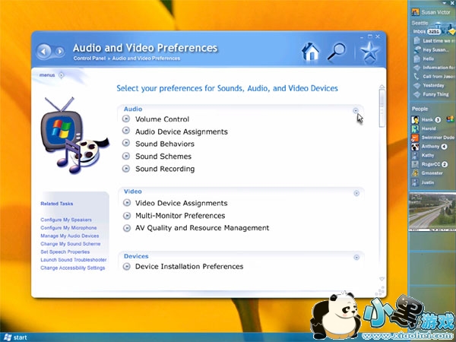The width and height of the screenshot is (456, 342).
Task: Expand the menus toggle
Action: pos(61,74)
